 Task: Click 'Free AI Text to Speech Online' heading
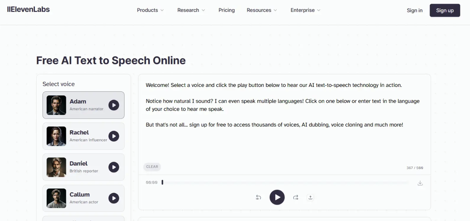click(x=111, y=61)
